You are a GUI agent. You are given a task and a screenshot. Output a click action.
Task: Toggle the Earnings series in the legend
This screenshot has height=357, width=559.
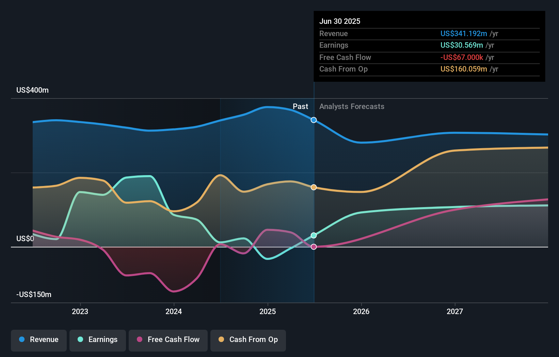point(98,340)
